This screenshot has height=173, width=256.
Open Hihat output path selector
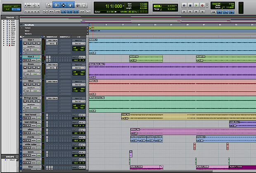79,84
